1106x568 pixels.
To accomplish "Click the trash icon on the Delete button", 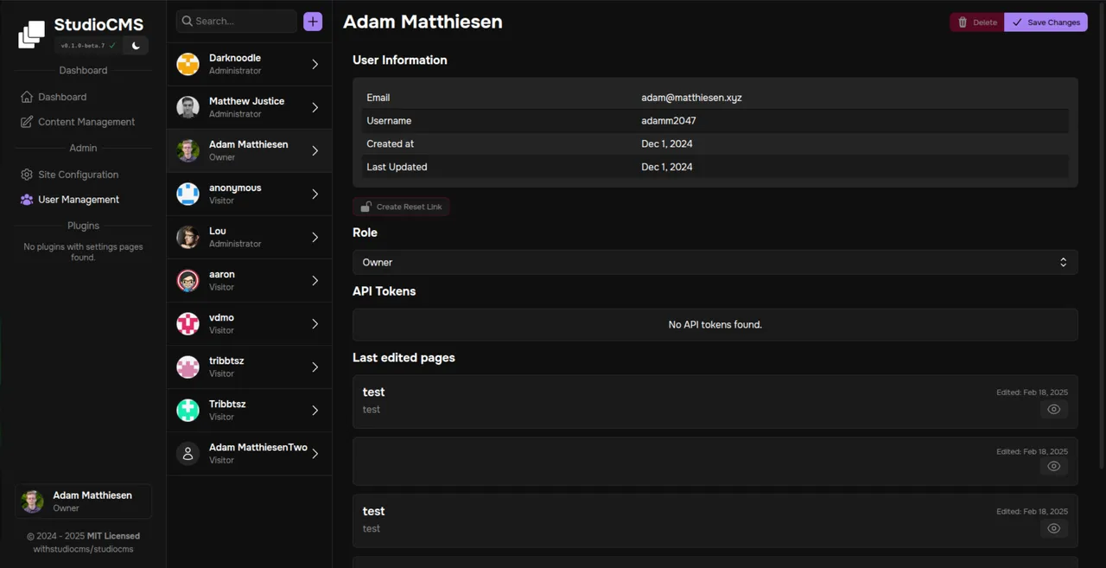I will coord(964,22).
